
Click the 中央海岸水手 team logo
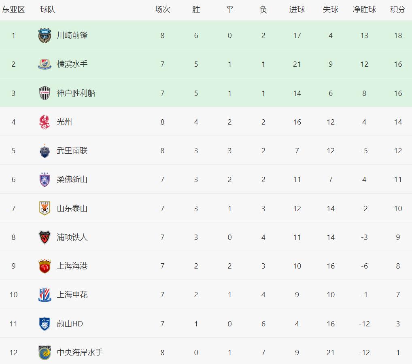click(45, 352)
